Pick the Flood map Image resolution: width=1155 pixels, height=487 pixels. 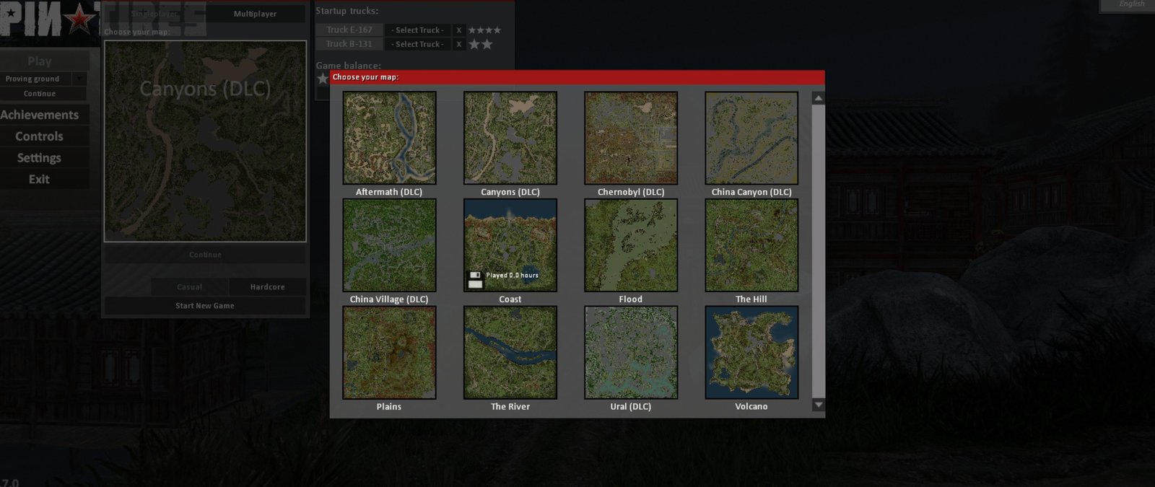[631, 245]
